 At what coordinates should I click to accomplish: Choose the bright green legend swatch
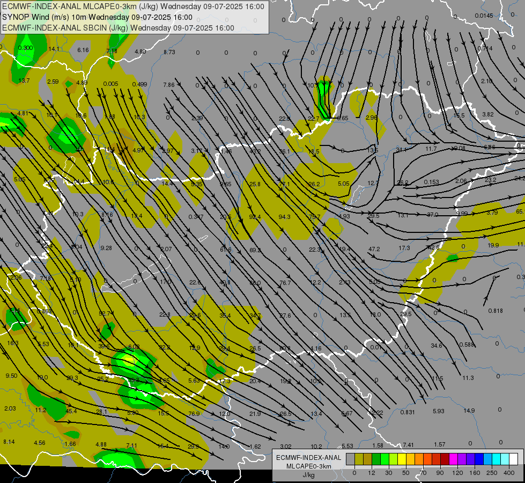click(384, 459)
